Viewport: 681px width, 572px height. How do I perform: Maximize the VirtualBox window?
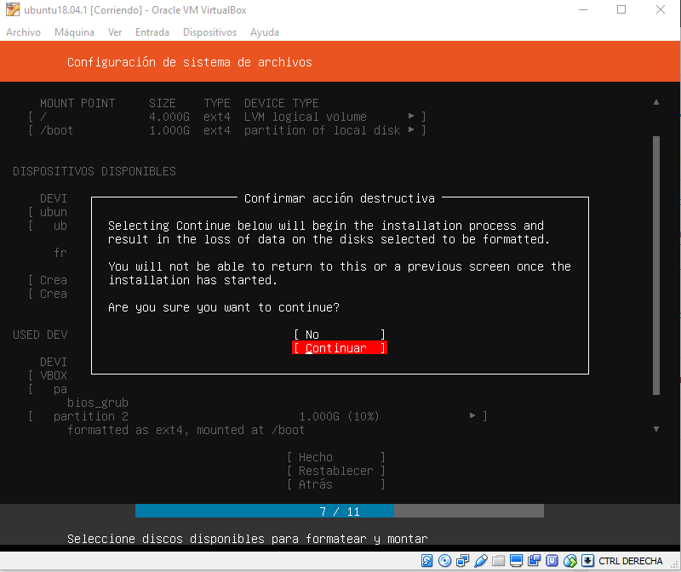621,9
